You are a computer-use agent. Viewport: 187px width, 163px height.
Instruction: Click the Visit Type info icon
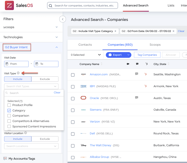(18, 73)
